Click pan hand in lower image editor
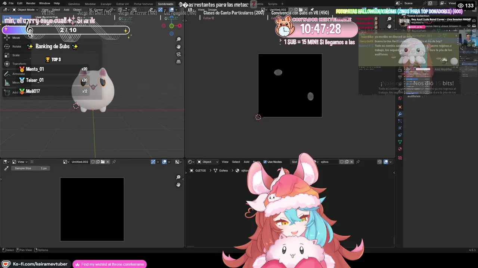Viewport: 478px width, 268px height. point(179,185)
